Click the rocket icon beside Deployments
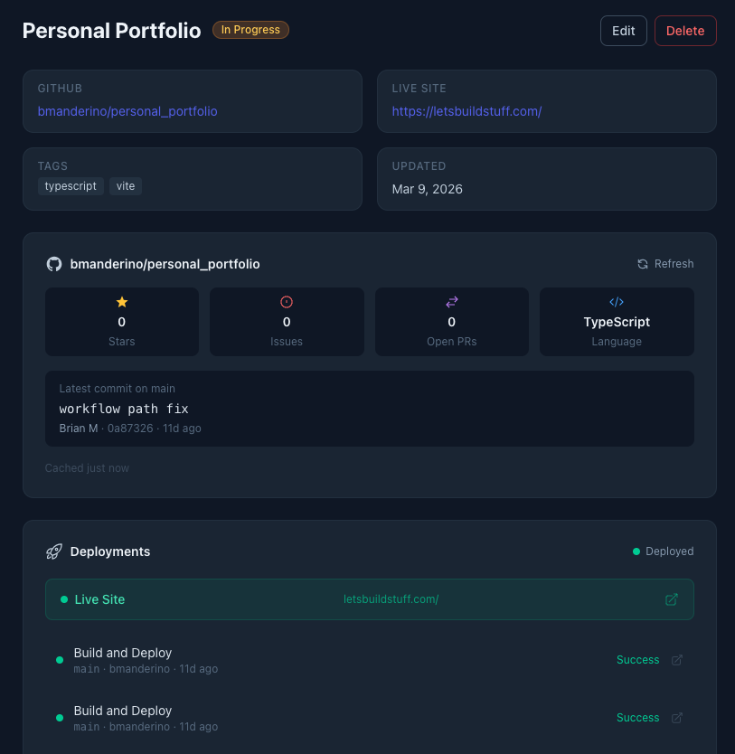This screenshot has width=735, height=754. click(x=54, y=551)
